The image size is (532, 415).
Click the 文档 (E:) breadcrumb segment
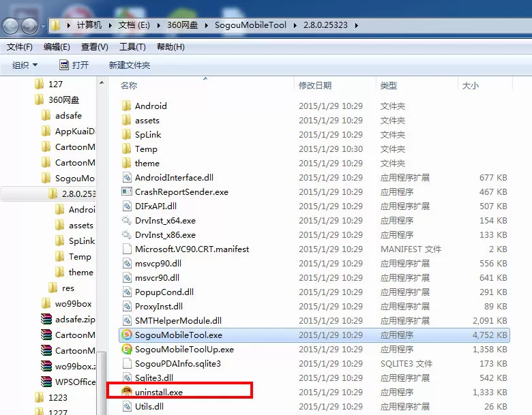(134, 25)
